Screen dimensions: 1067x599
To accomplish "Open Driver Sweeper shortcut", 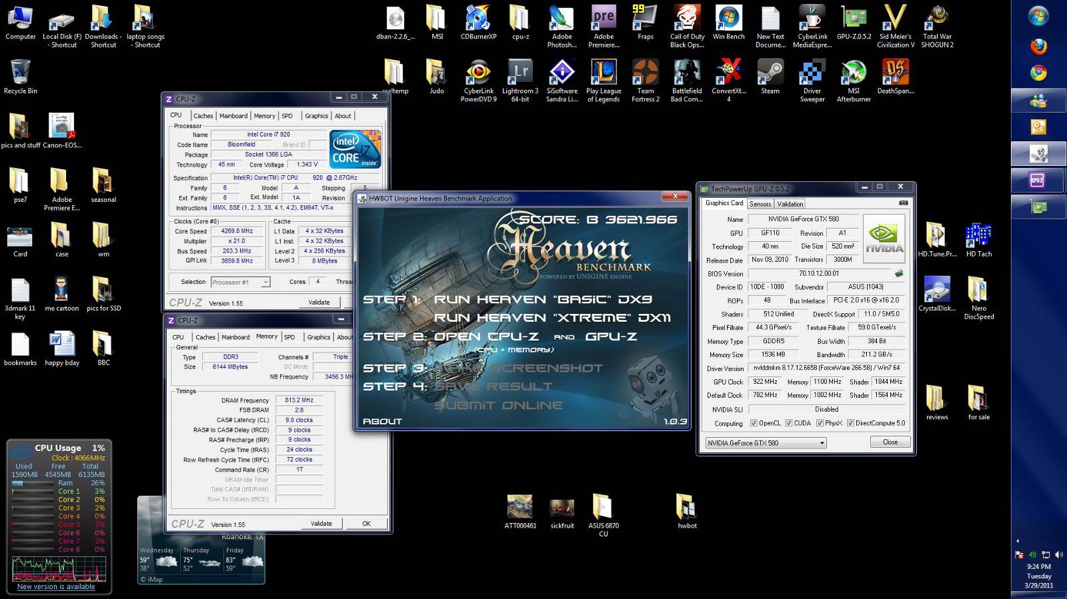I will tap(812, 81).
